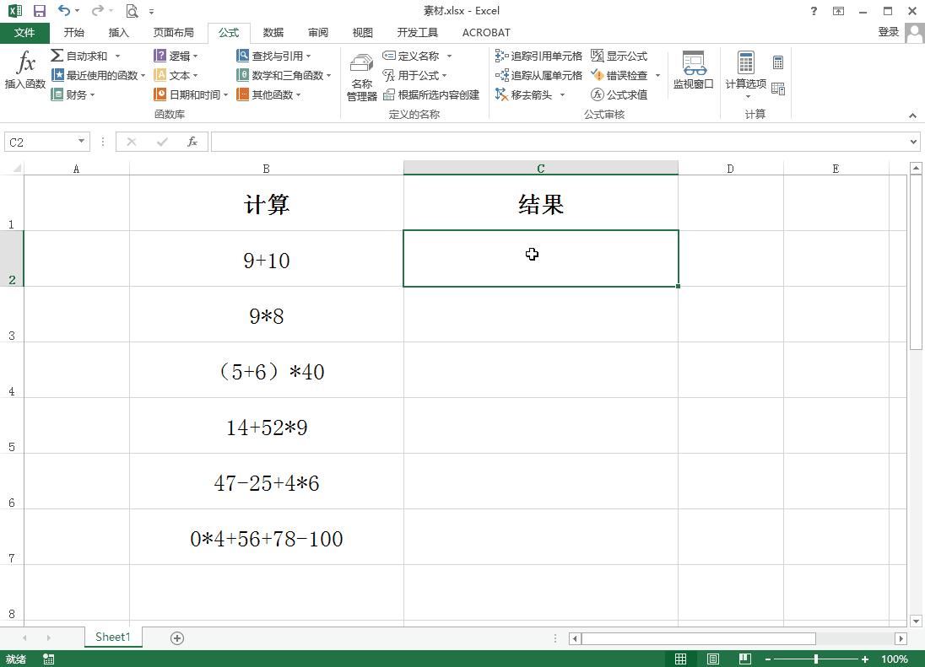Screen dimensions: 925x667
Task: Switch to the Data (数据) tab
Action: [273, 32]
